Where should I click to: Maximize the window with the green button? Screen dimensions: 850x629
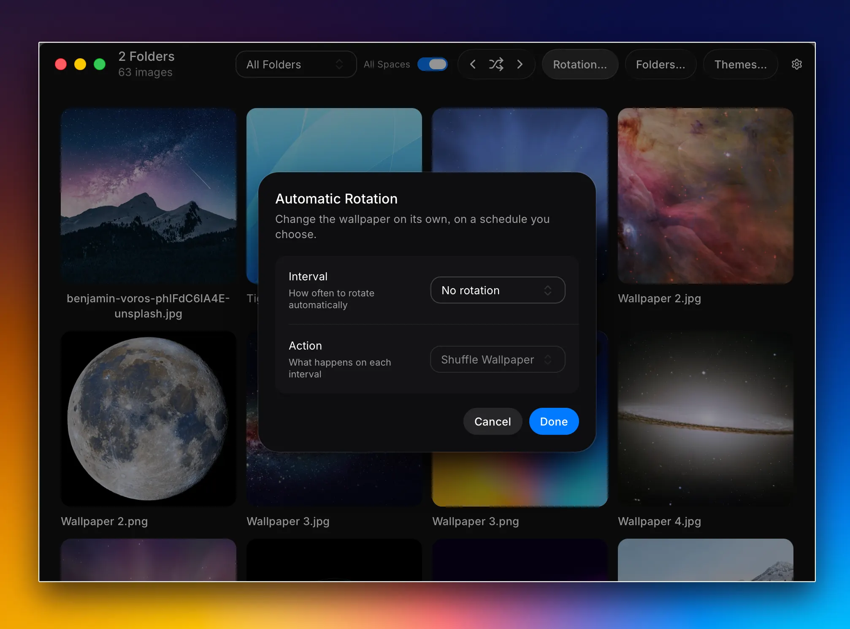100,64
